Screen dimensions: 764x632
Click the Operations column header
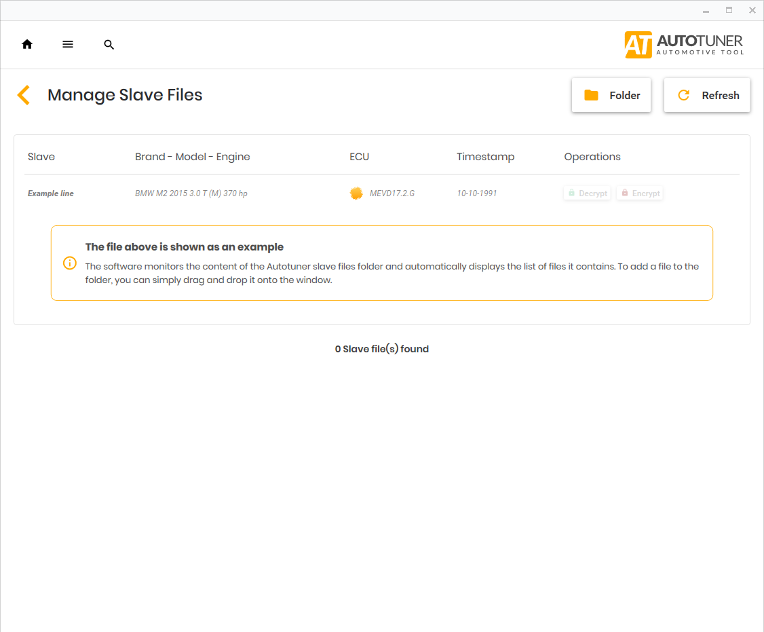point(592,157)
